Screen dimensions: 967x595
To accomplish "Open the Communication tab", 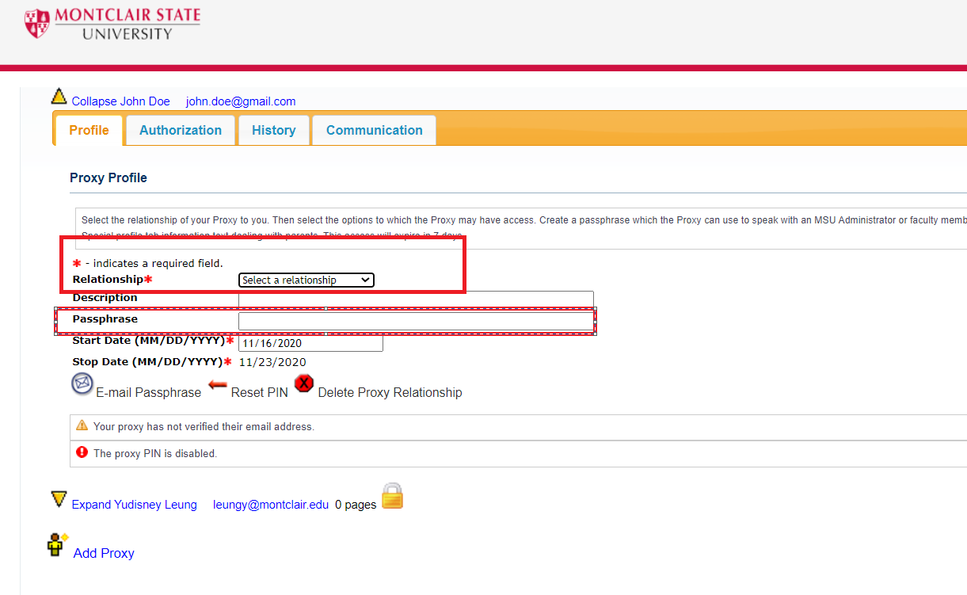I will coord(373,130).
